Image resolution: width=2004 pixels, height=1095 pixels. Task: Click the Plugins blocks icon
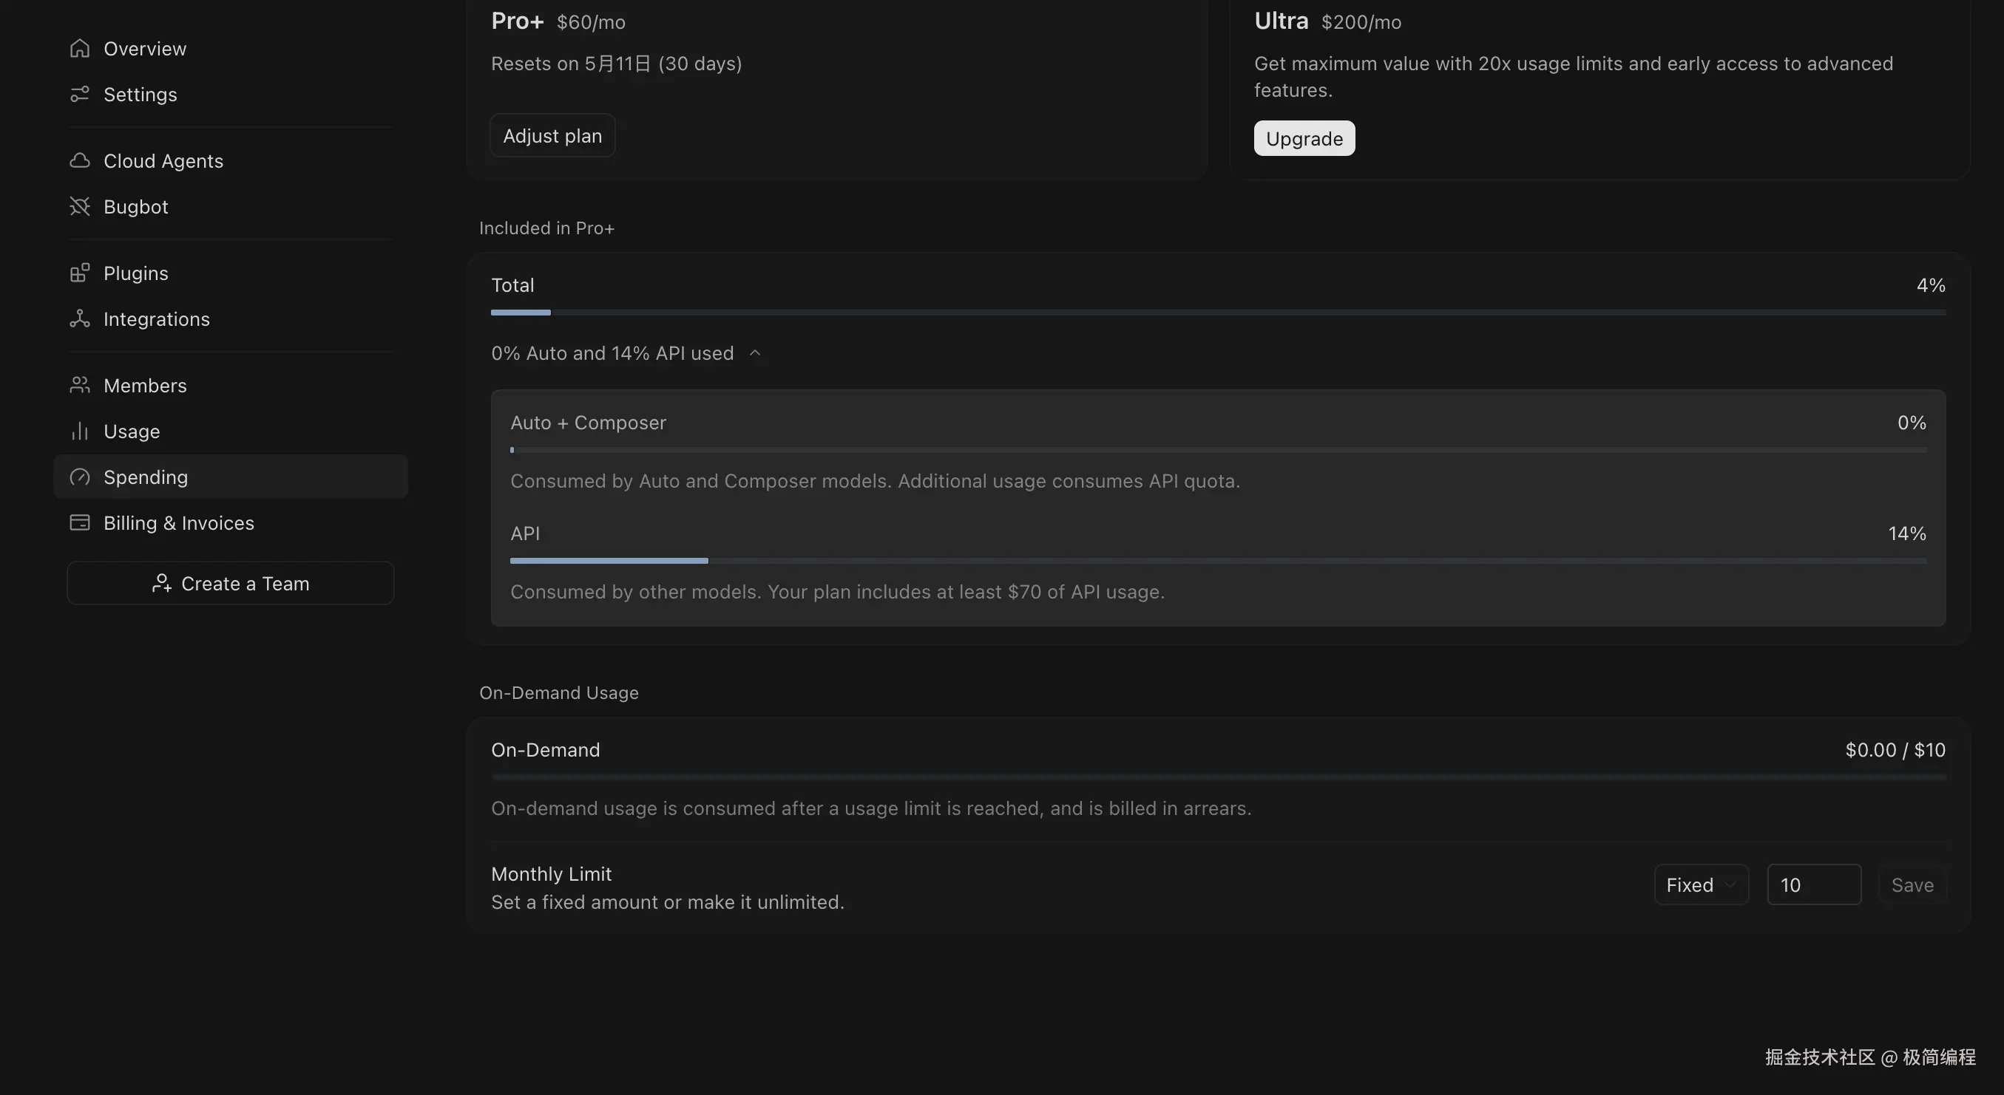[79, 273]
